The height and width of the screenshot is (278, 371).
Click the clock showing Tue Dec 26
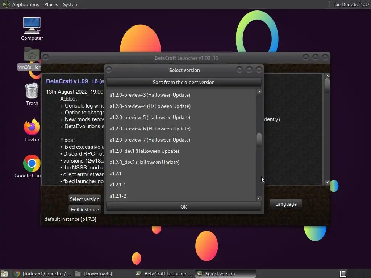click(351, 4)
